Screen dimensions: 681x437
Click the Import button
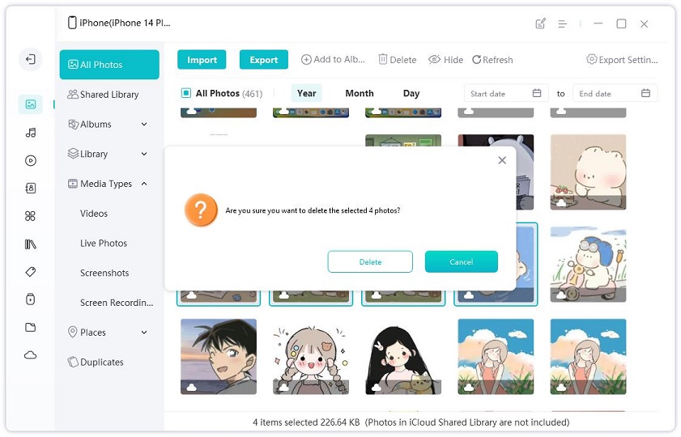202,60
